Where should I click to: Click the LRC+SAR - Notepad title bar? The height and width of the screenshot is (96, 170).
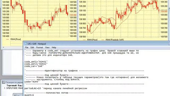(96, 44)
